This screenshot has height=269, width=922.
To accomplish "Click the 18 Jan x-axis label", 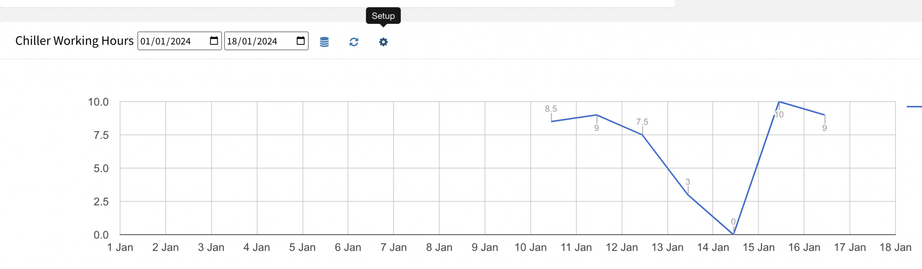I will pos(896,247).
